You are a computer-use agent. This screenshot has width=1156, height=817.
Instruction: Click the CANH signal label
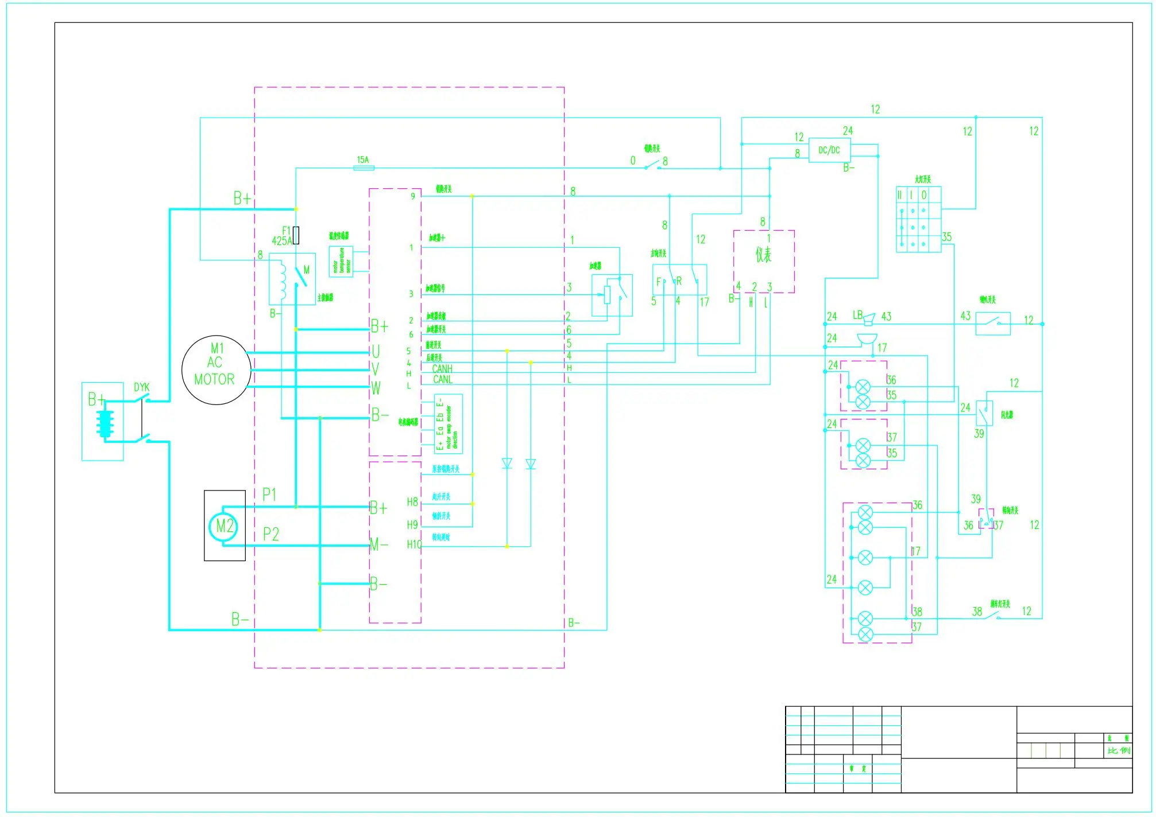[442, 369]
